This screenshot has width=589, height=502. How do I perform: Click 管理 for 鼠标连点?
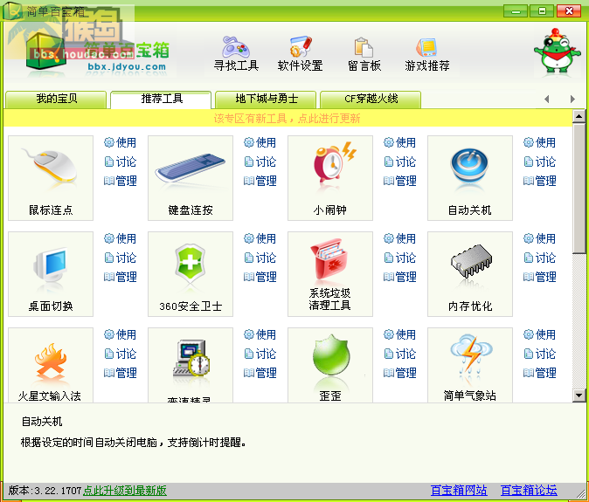121,181
